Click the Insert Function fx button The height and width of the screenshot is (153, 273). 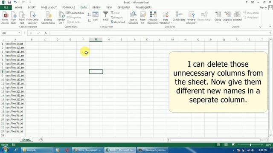pos(46,33)
